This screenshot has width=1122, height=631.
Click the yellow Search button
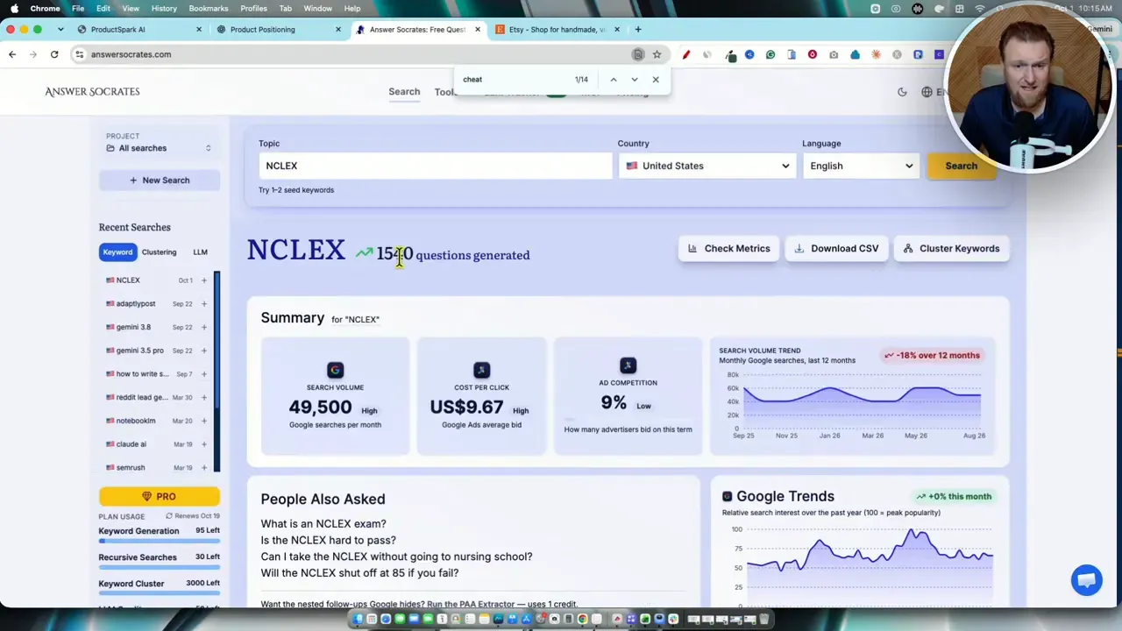click(x=961, y=166)
